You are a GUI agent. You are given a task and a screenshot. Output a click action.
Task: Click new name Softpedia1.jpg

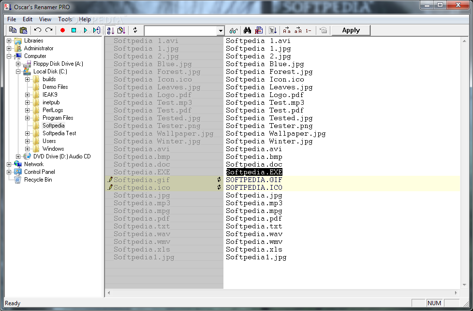point(256,257)
